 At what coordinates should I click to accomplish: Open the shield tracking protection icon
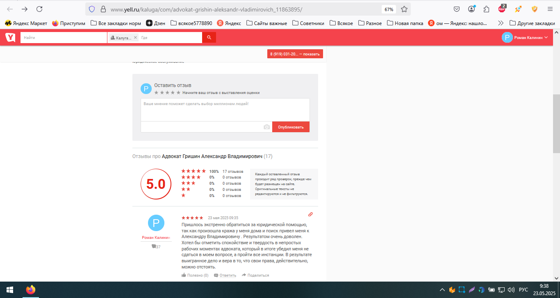92,9
